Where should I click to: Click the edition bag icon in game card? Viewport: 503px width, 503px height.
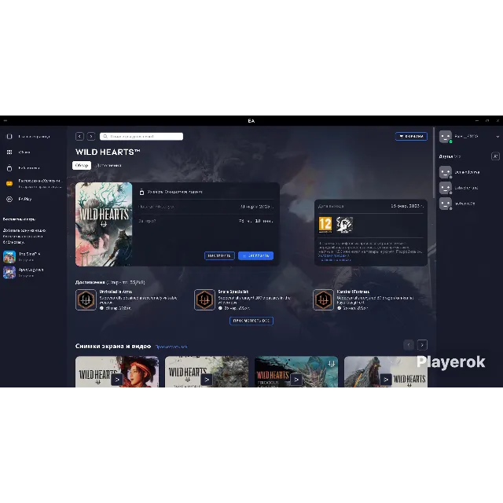point(141,192)
